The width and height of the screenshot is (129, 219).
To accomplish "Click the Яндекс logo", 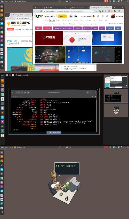I will [38, 16].
